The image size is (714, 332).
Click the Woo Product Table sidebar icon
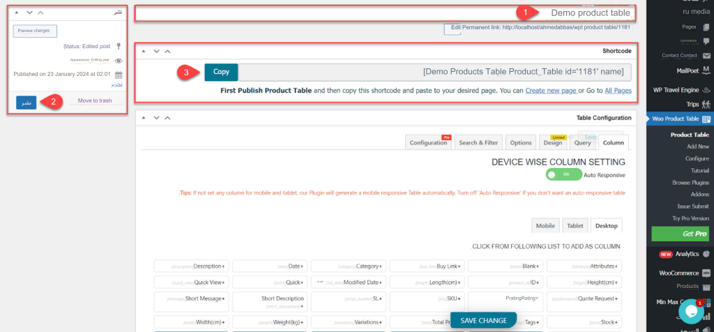click(706, 119)
